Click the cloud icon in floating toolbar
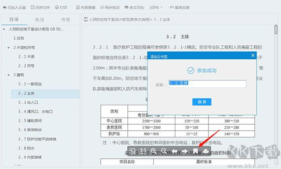 [206, 151]
